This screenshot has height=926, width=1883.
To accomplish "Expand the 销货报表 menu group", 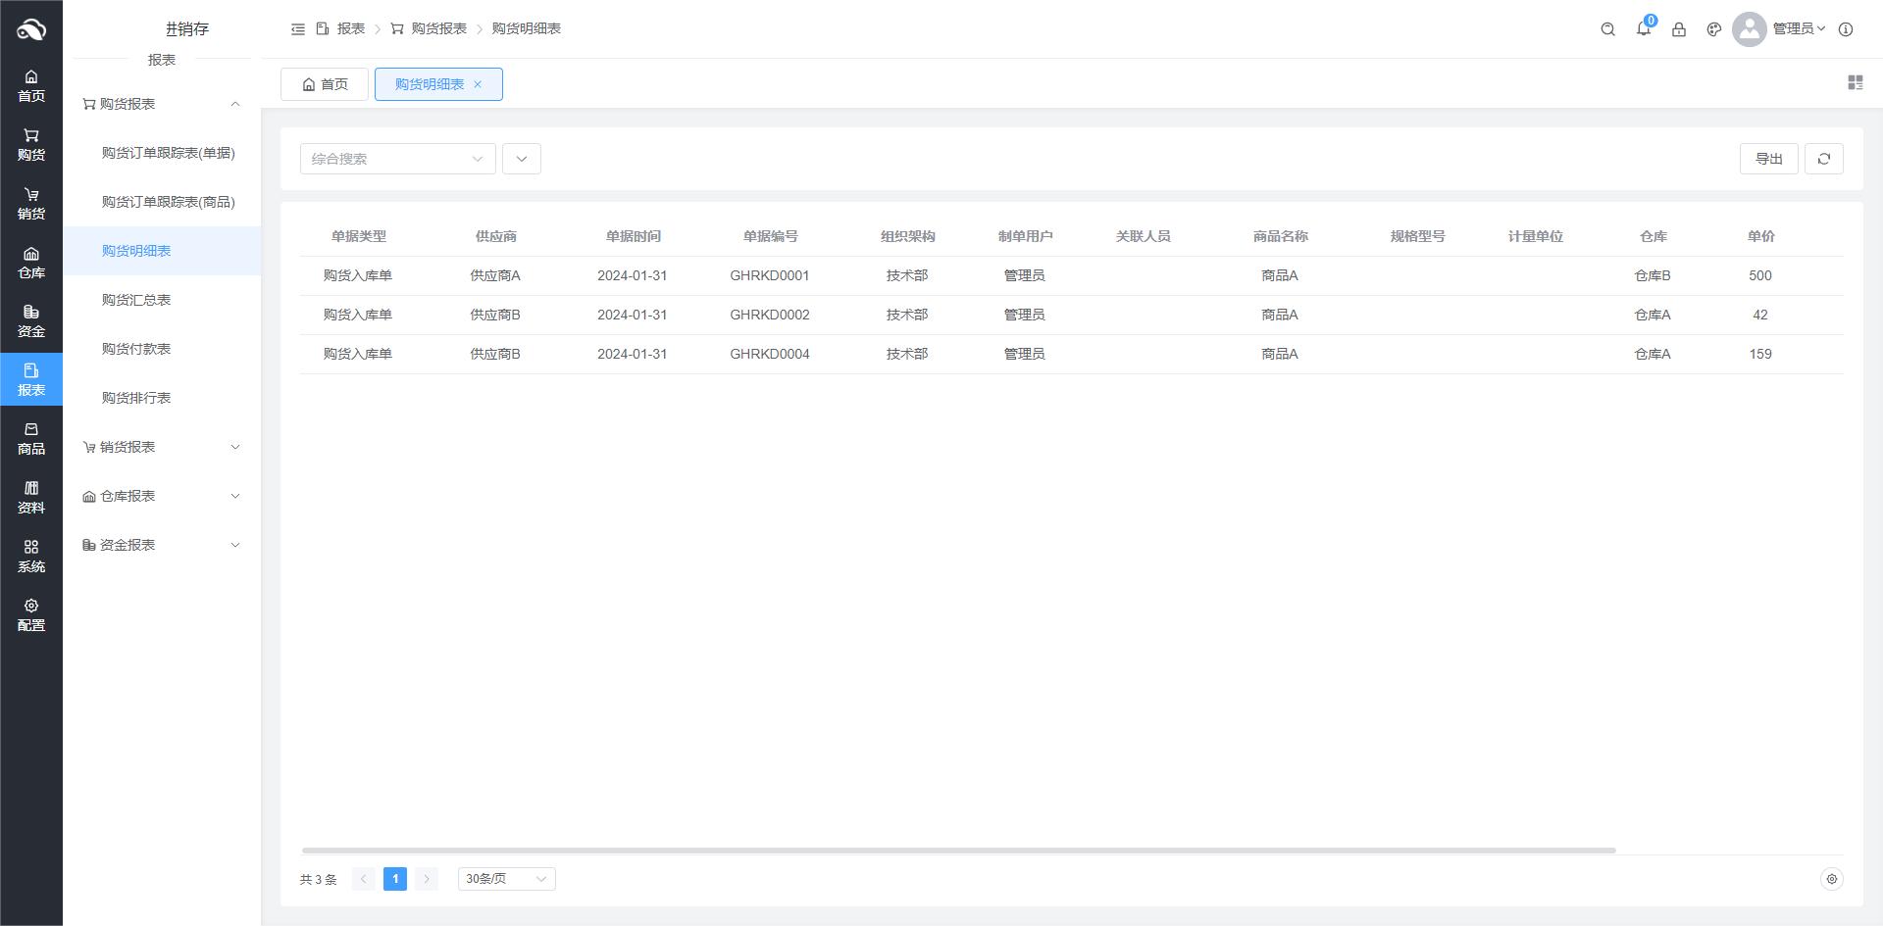I will [x=162, y=447].
